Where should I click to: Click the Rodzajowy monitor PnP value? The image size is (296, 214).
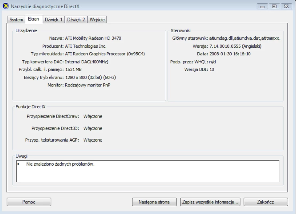tap(88, 85)
